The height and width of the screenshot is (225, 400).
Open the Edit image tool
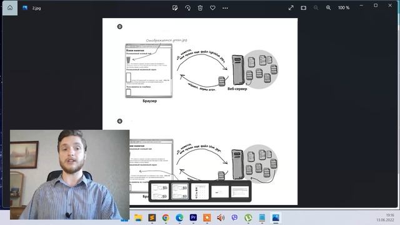[x=175, y=8]
